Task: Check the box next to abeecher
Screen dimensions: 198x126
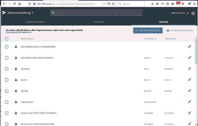Action: coord(6,69)
